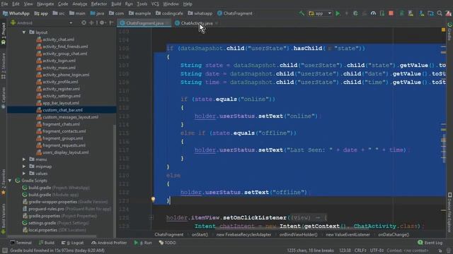Collapse the Gradle Scripts node
Viewport: 453px width, 254px height.
pos(10,181)
